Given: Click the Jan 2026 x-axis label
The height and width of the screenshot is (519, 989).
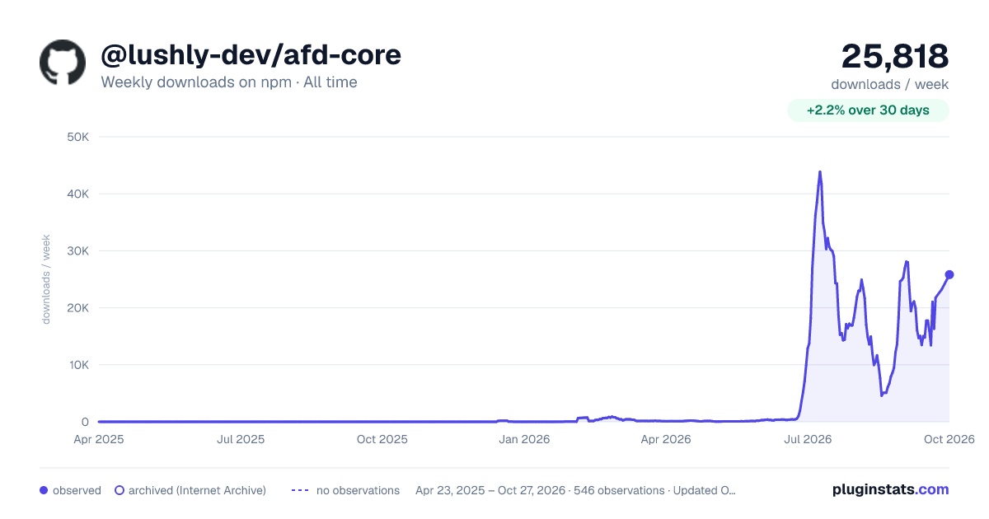Looking at the screenshot, I should (525, 439).
